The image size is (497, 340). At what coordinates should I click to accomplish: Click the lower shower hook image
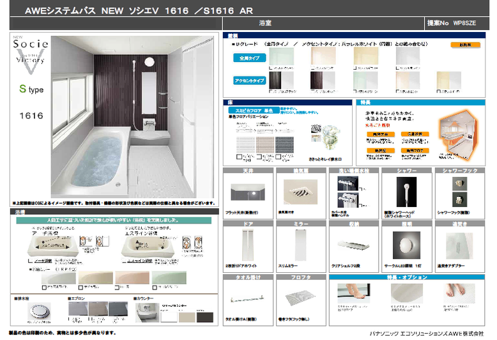tap(459, 200)
